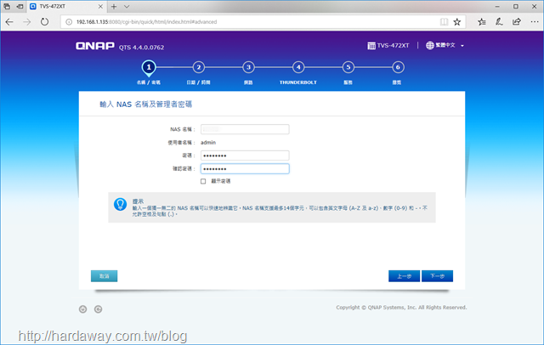
Task: Click the restart icon in footer
Action: [99, 309]
